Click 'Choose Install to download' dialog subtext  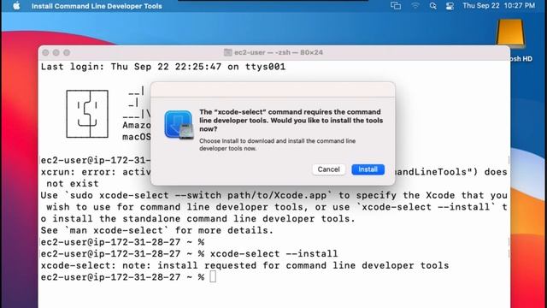277,145
